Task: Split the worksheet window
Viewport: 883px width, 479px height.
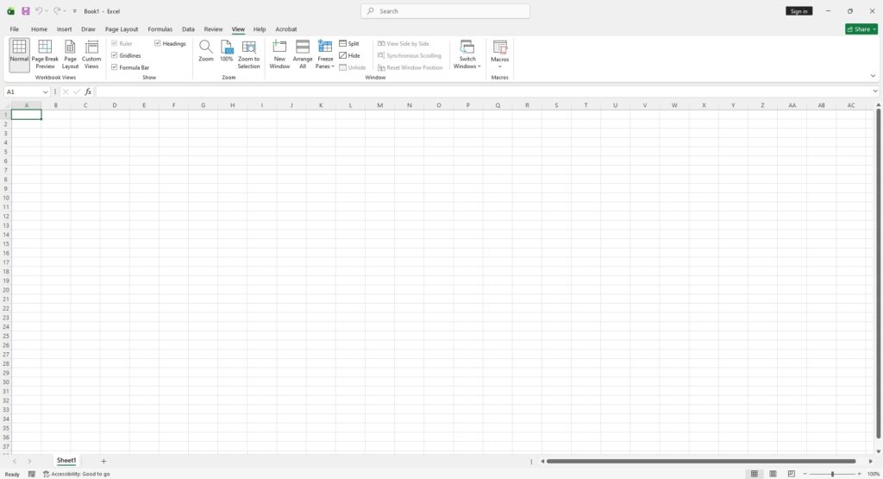Action: 349,43
